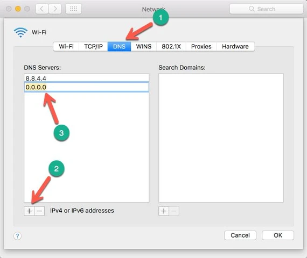
Task: Show all preferences grid button
Action: 73,9
